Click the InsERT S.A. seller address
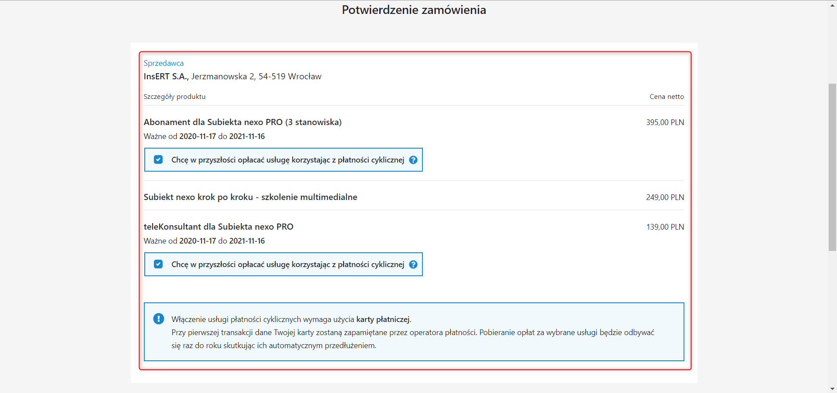Screen dimensions: 837x393 (232, 77)
